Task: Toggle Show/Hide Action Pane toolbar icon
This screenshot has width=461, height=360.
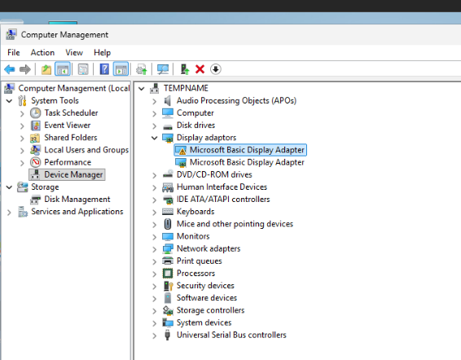Action: (x=121, y=69)
